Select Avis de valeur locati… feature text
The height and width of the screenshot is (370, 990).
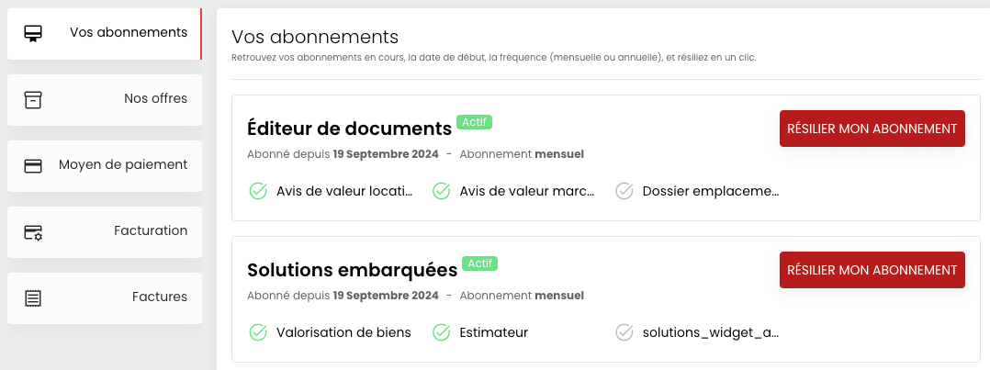344,191
